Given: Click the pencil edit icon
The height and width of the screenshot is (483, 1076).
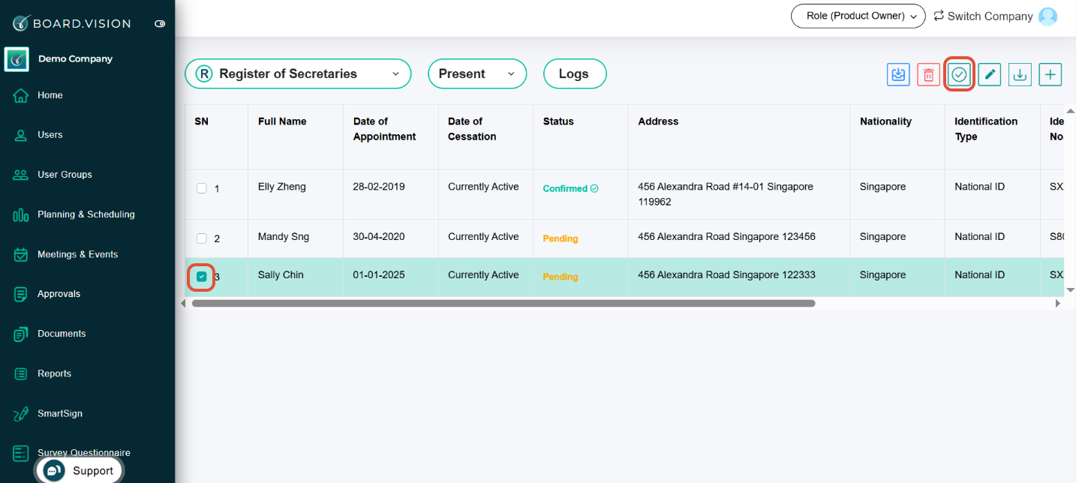Looking at the screenshot, I should coord(990,74).
